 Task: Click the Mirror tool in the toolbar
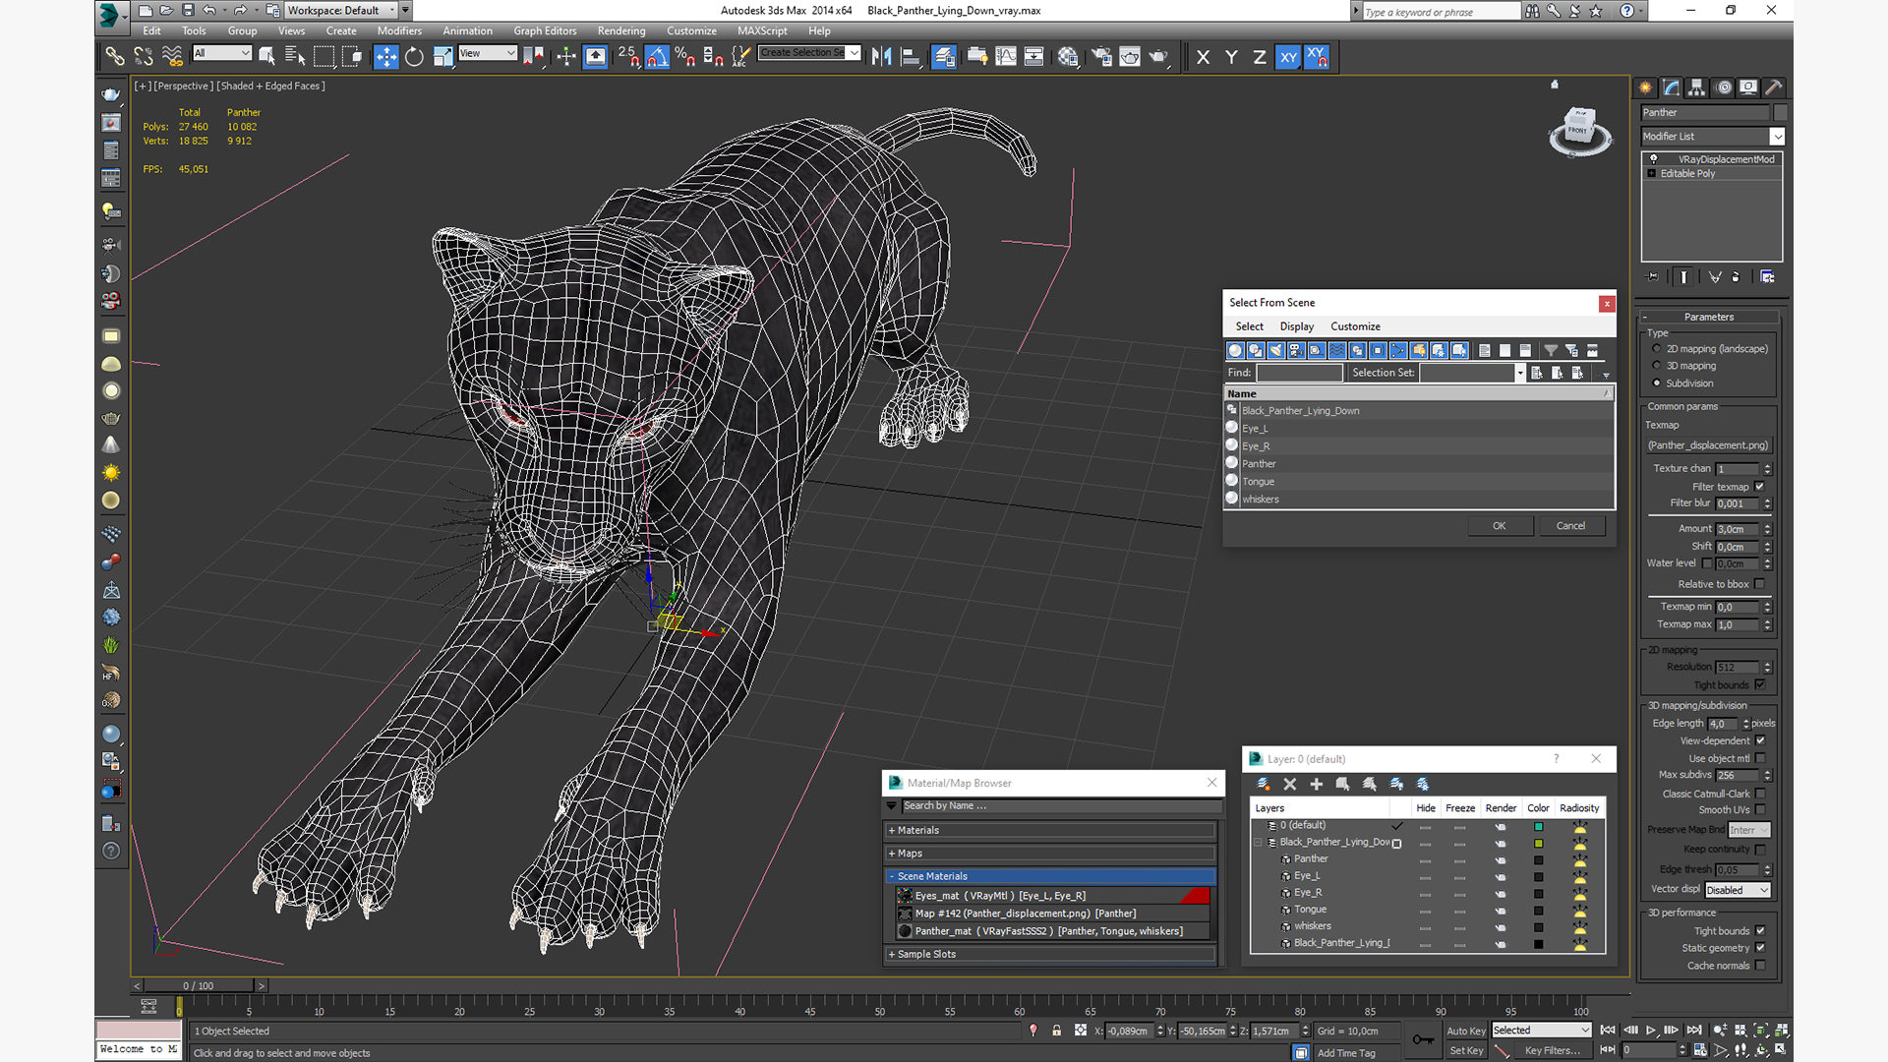coord(882,56)
